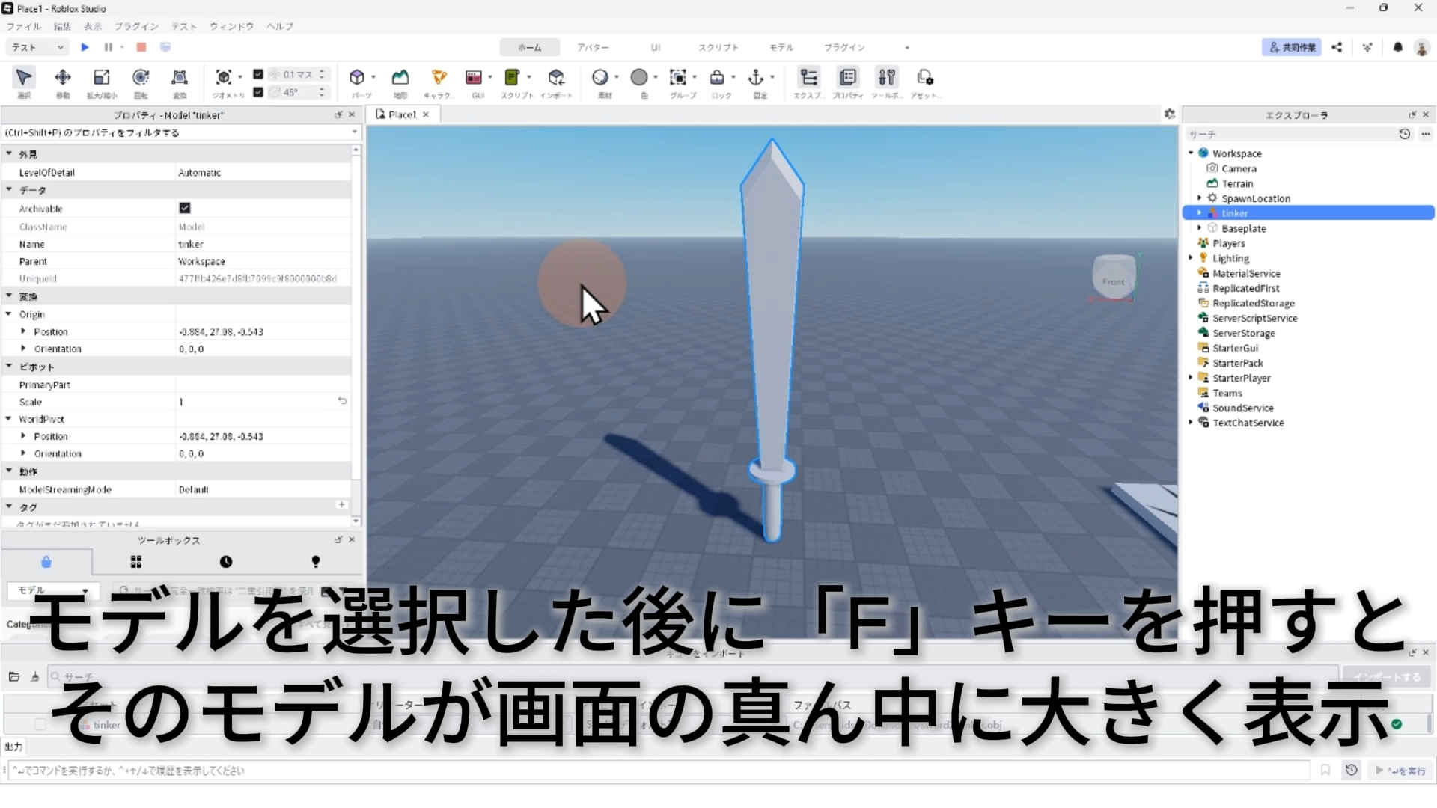Image resolution: width=1437 pixels, height=808 pixels.
Task: Select the Scale tool
Action: [101, 78]
